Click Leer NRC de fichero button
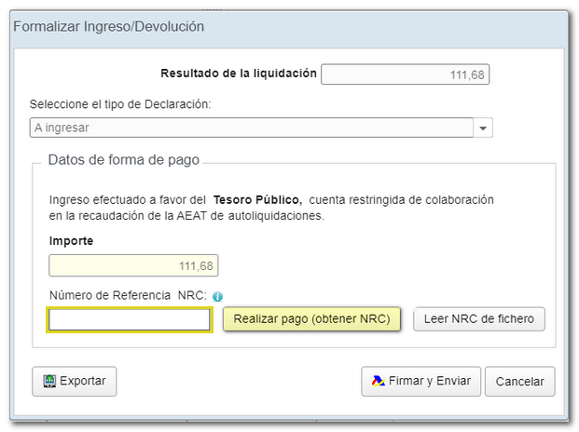Image resolution: width=579 pixels, height=432 pixels. 478,319
